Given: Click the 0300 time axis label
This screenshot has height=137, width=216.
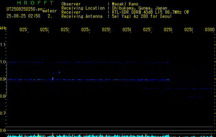Looking at the screenshot, I should (210, 29).
